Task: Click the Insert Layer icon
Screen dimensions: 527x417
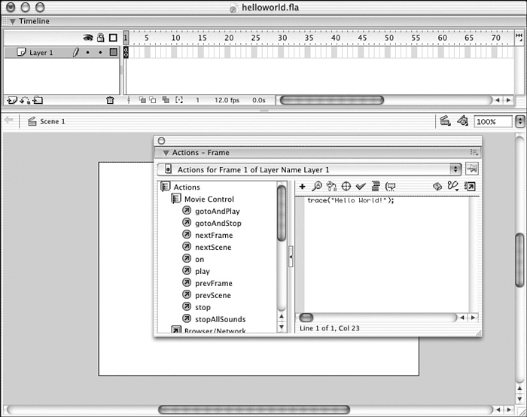Action: [x=12, y=100]
